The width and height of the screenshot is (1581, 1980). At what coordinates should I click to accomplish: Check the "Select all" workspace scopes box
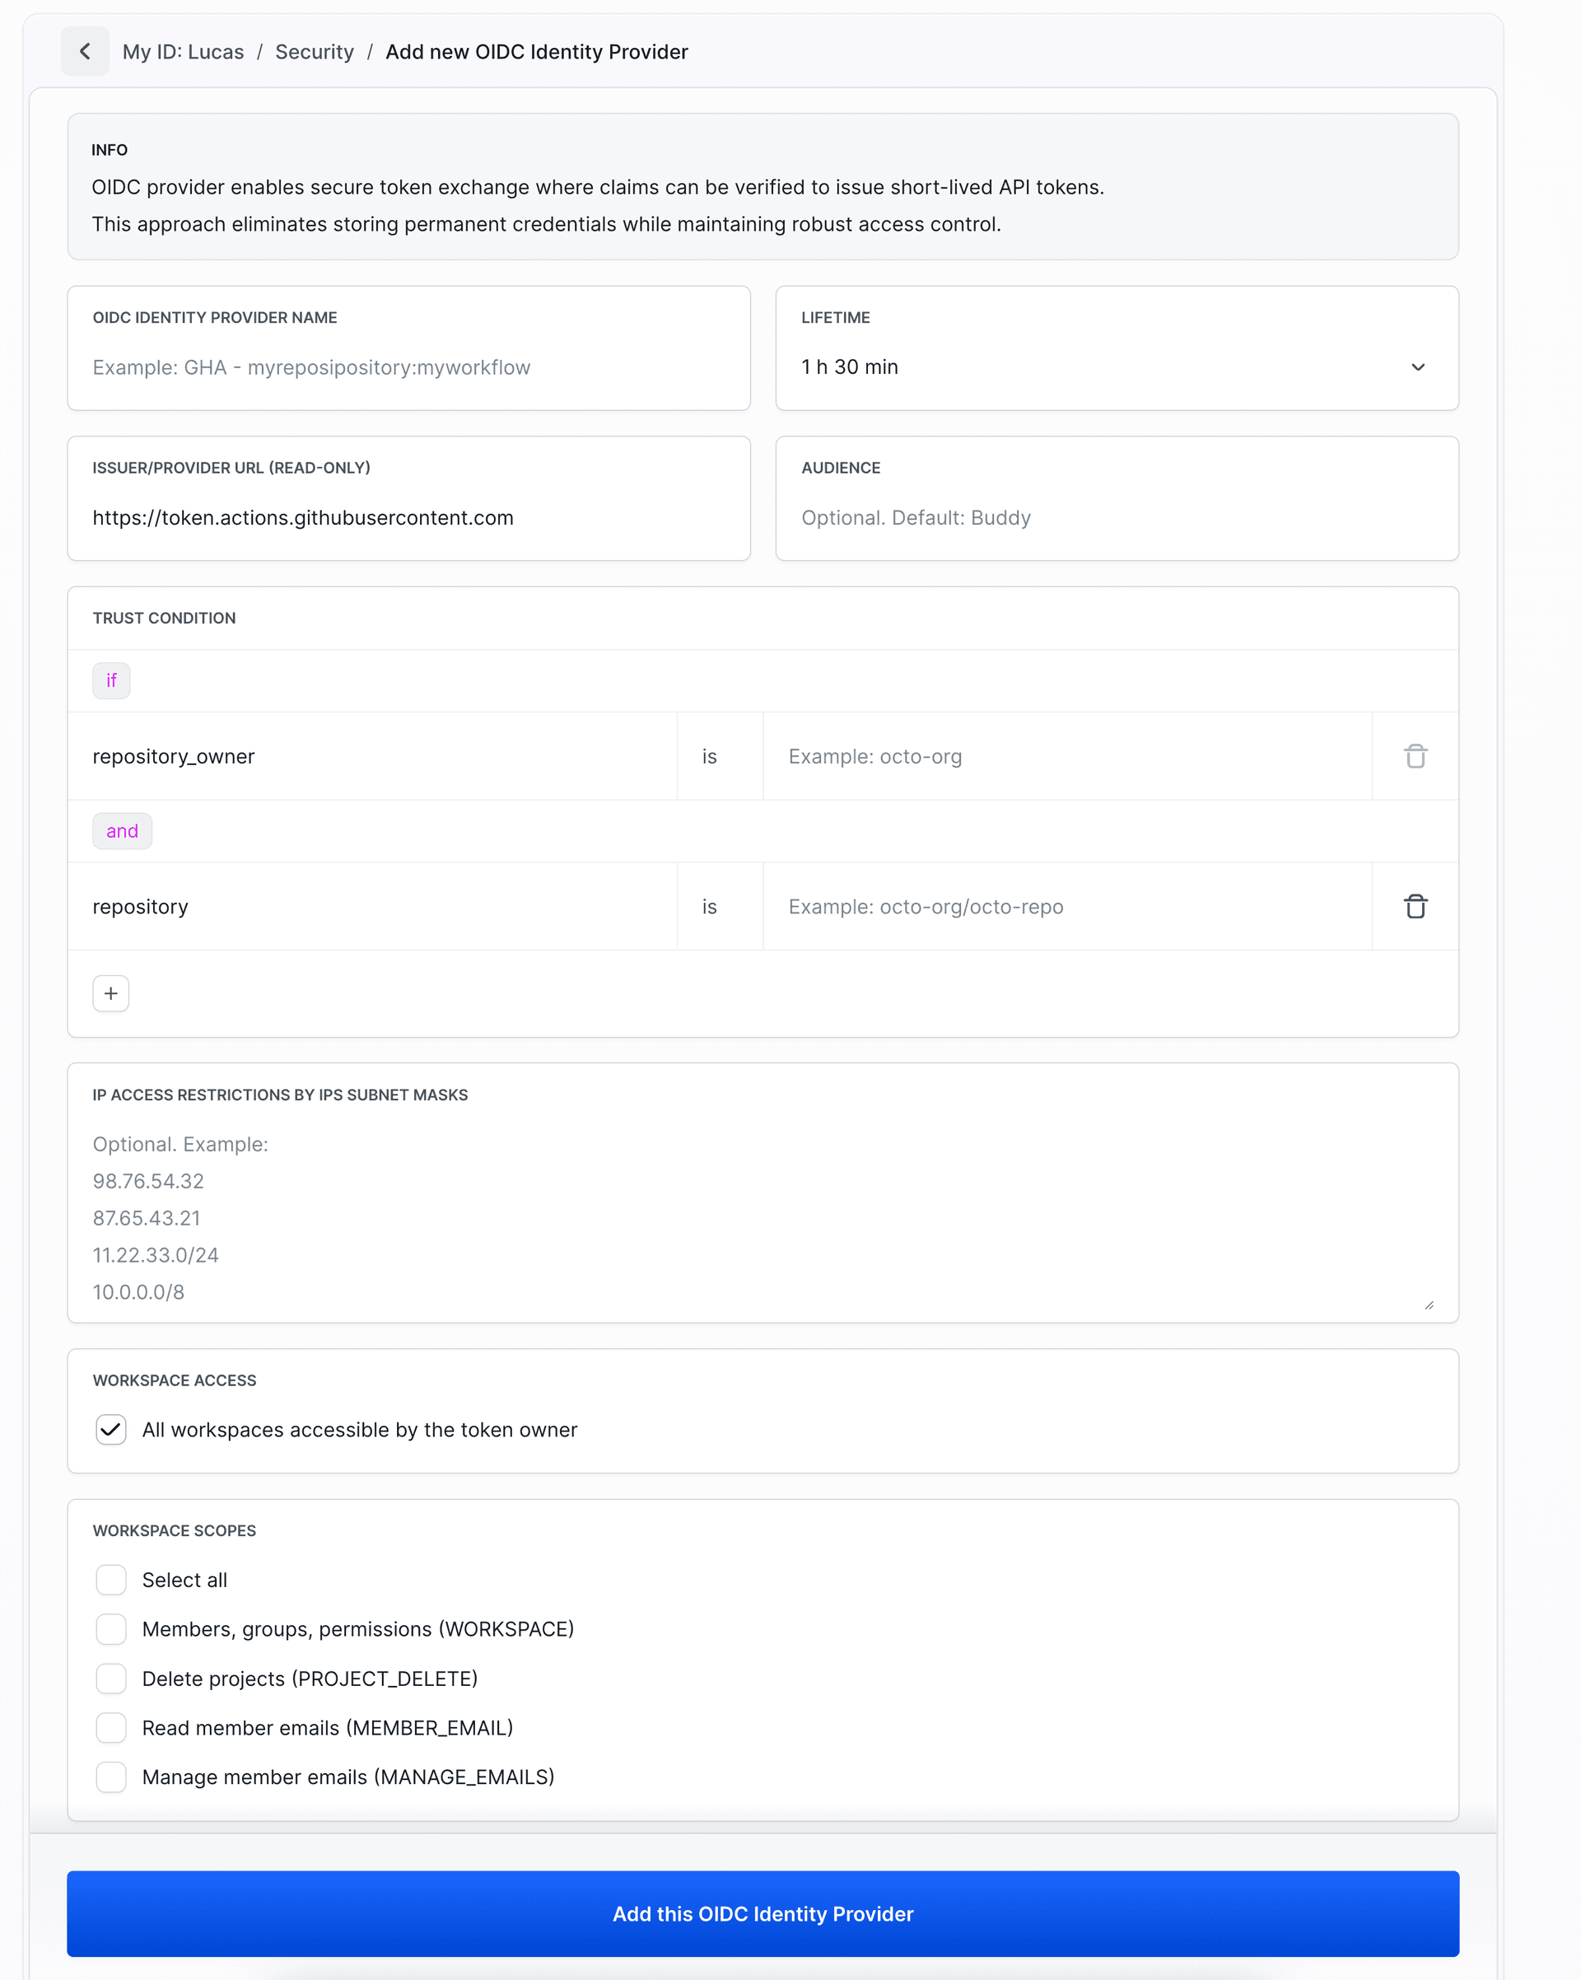coord(111,1580)
